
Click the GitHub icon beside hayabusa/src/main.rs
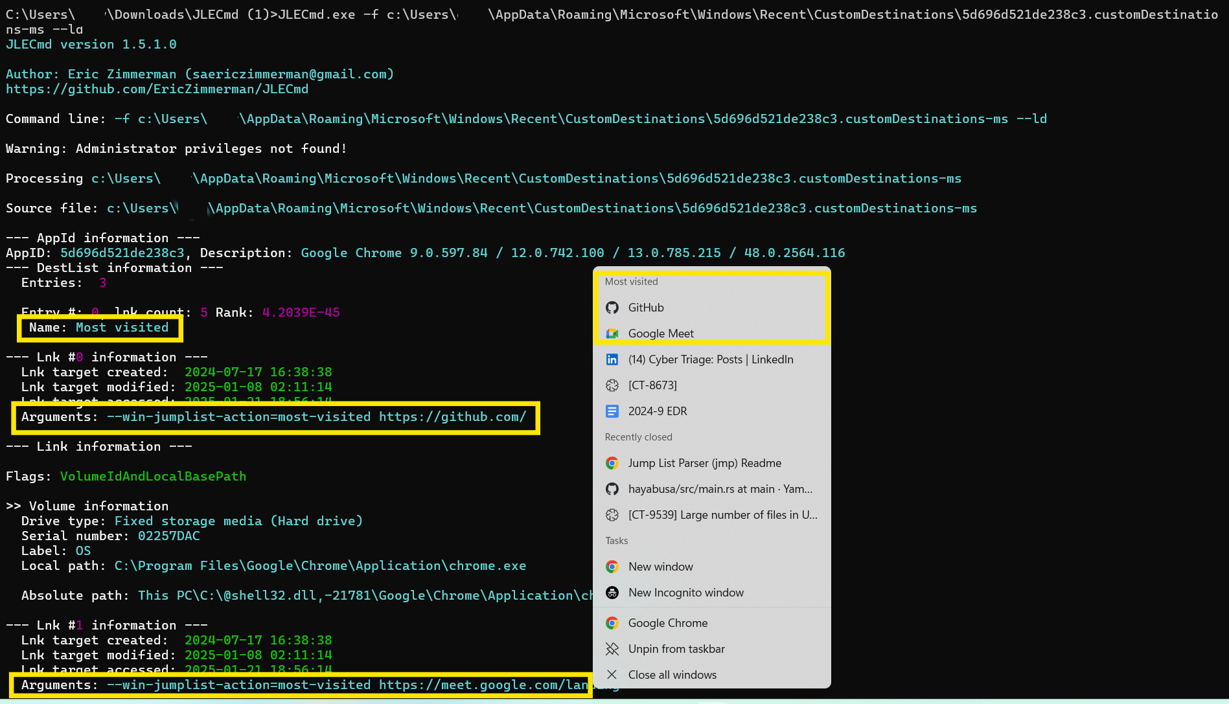click(612, 489)
